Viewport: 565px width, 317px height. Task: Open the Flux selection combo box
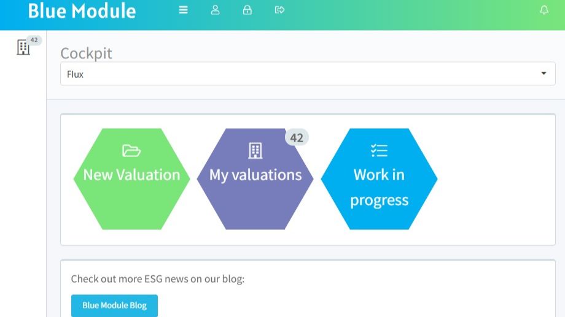308,74
